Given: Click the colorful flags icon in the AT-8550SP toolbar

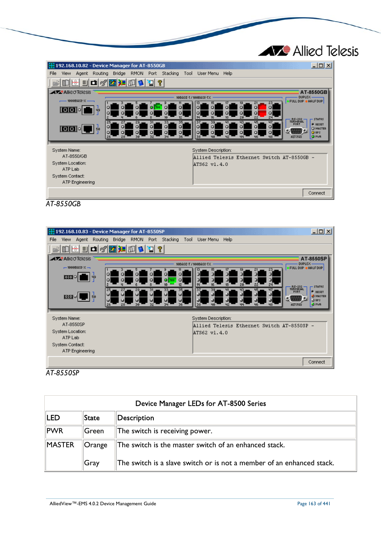Looking at the screenshot, I should click(122, 249).
